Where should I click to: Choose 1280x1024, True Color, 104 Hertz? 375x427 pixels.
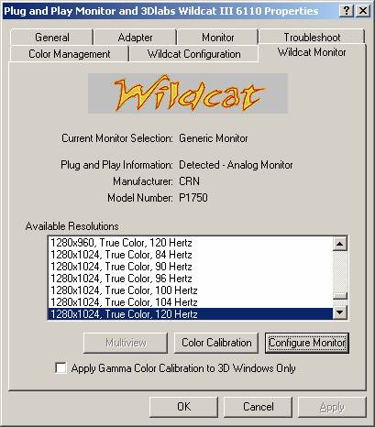pyautogui.click(x=190, y=302)
